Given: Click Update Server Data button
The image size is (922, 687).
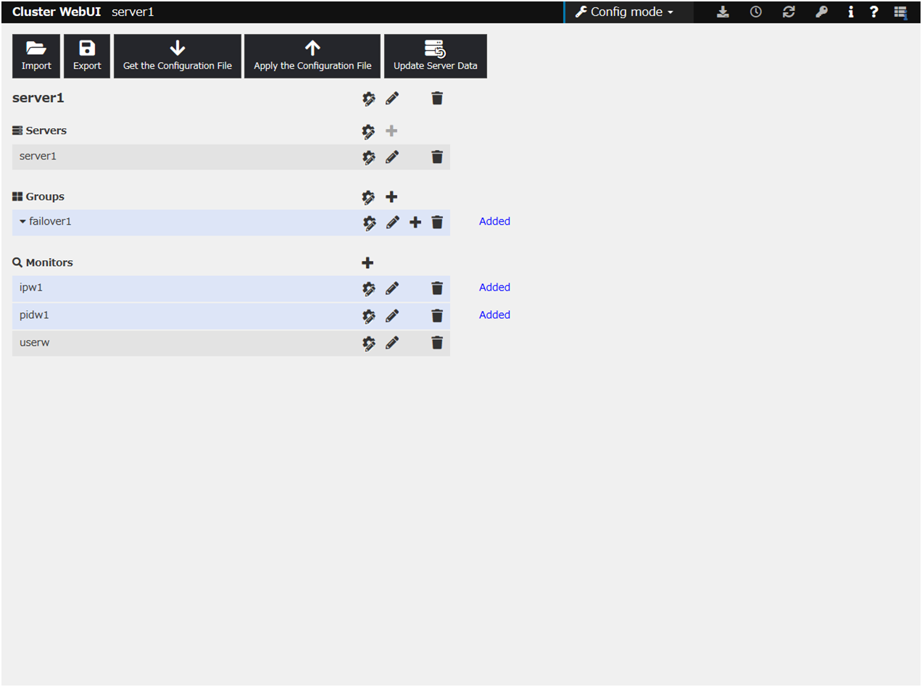Looking at the screenshot, I should coord(435,57).
